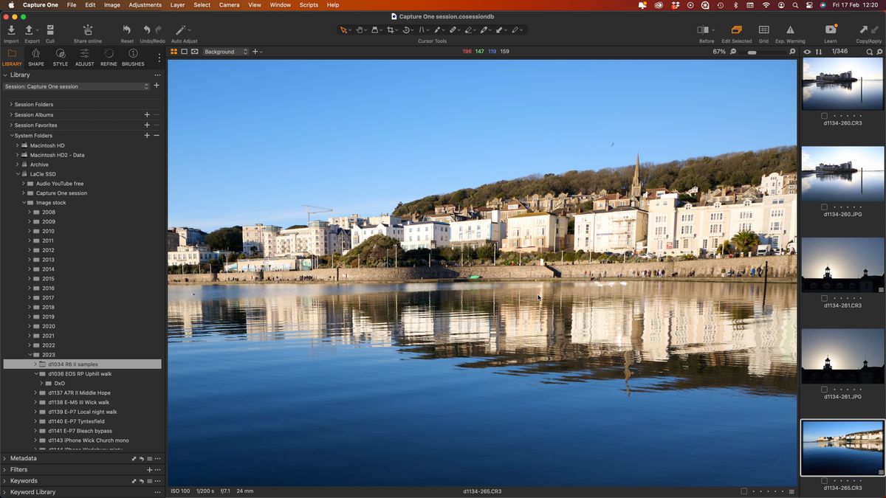Toggle the Grid overlay
Viewport: 886px width, 498px height.
(764, 31)
